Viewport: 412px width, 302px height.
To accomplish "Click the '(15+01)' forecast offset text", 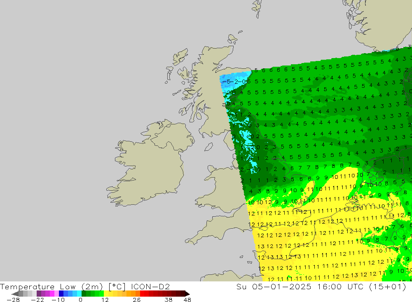I will point(388,286).
